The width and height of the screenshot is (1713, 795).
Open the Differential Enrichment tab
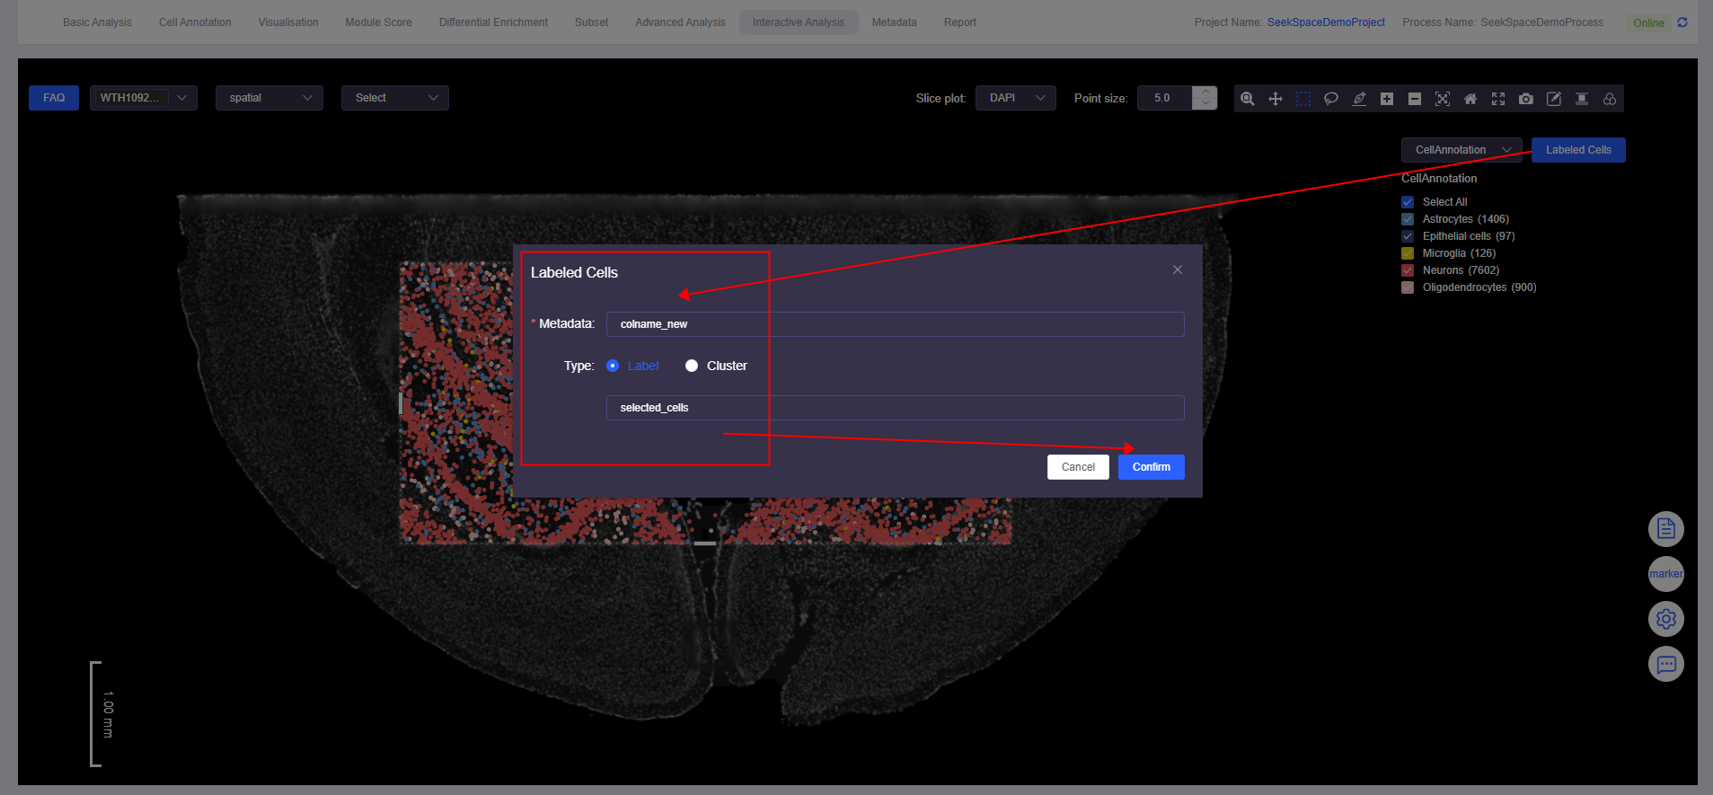click(493, 22)
